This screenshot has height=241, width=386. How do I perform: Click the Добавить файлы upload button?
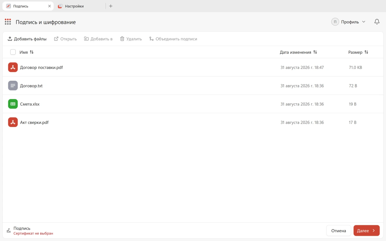27,39
